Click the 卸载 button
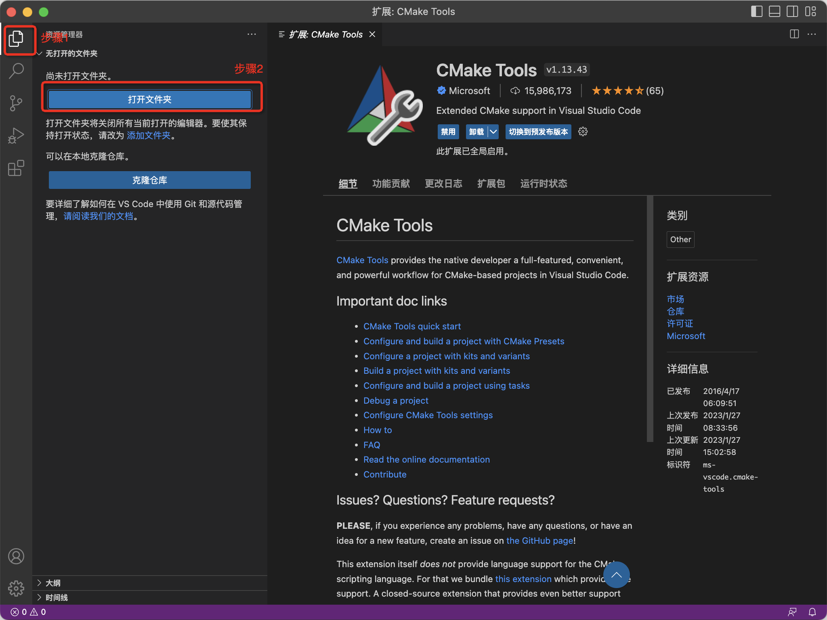This screenshot has height=620, width=827. 476,132
